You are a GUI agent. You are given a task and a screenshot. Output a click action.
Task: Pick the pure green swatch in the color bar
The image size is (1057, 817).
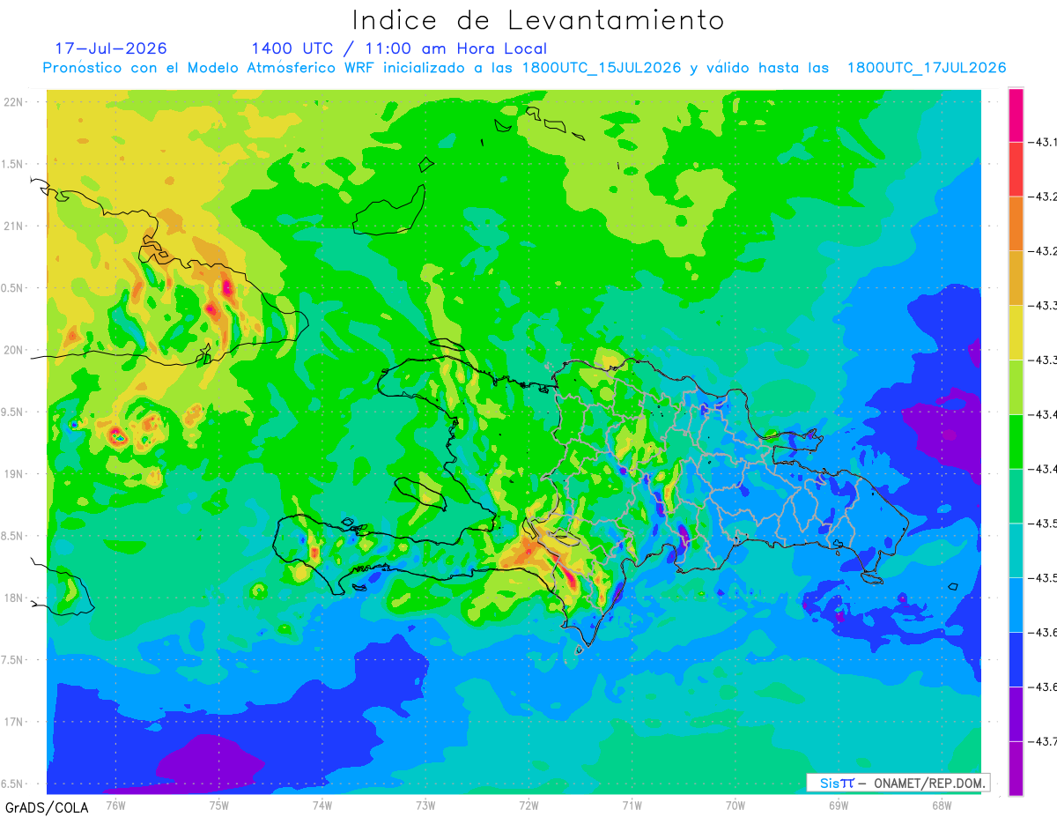1016,442
